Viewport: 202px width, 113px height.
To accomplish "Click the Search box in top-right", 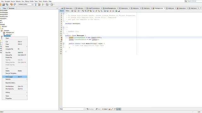I will [193, 1].
